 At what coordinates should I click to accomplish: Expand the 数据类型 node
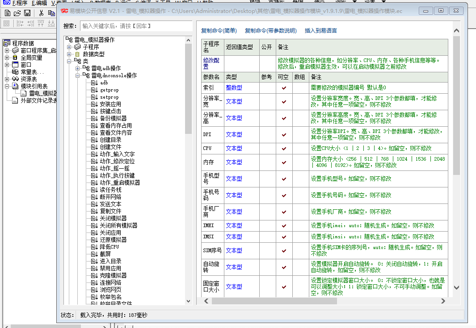pos(69,54)
